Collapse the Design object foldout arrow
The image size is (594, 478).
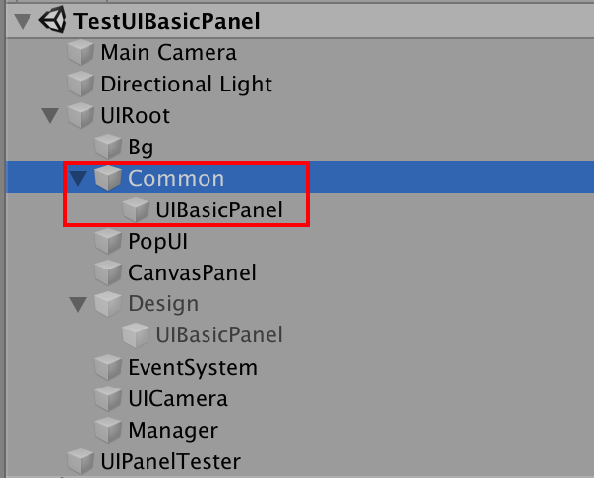(78, 305)
